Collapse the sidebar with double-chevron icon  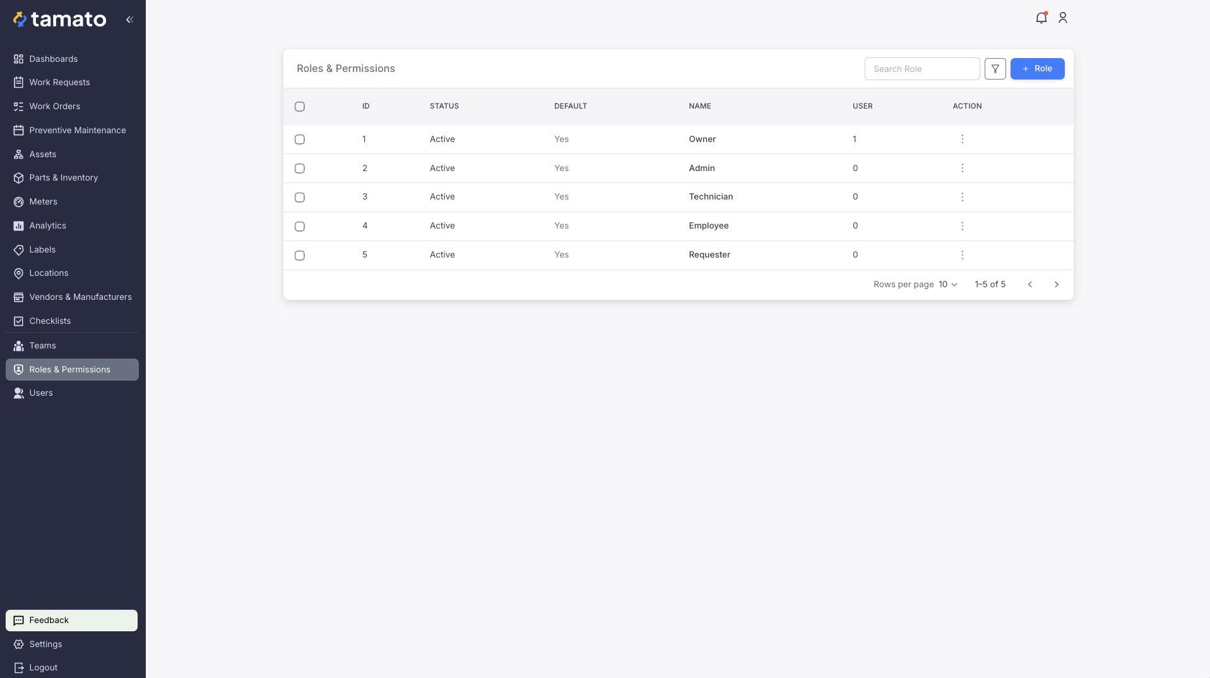pyautogui.click(x=129, y=20)
